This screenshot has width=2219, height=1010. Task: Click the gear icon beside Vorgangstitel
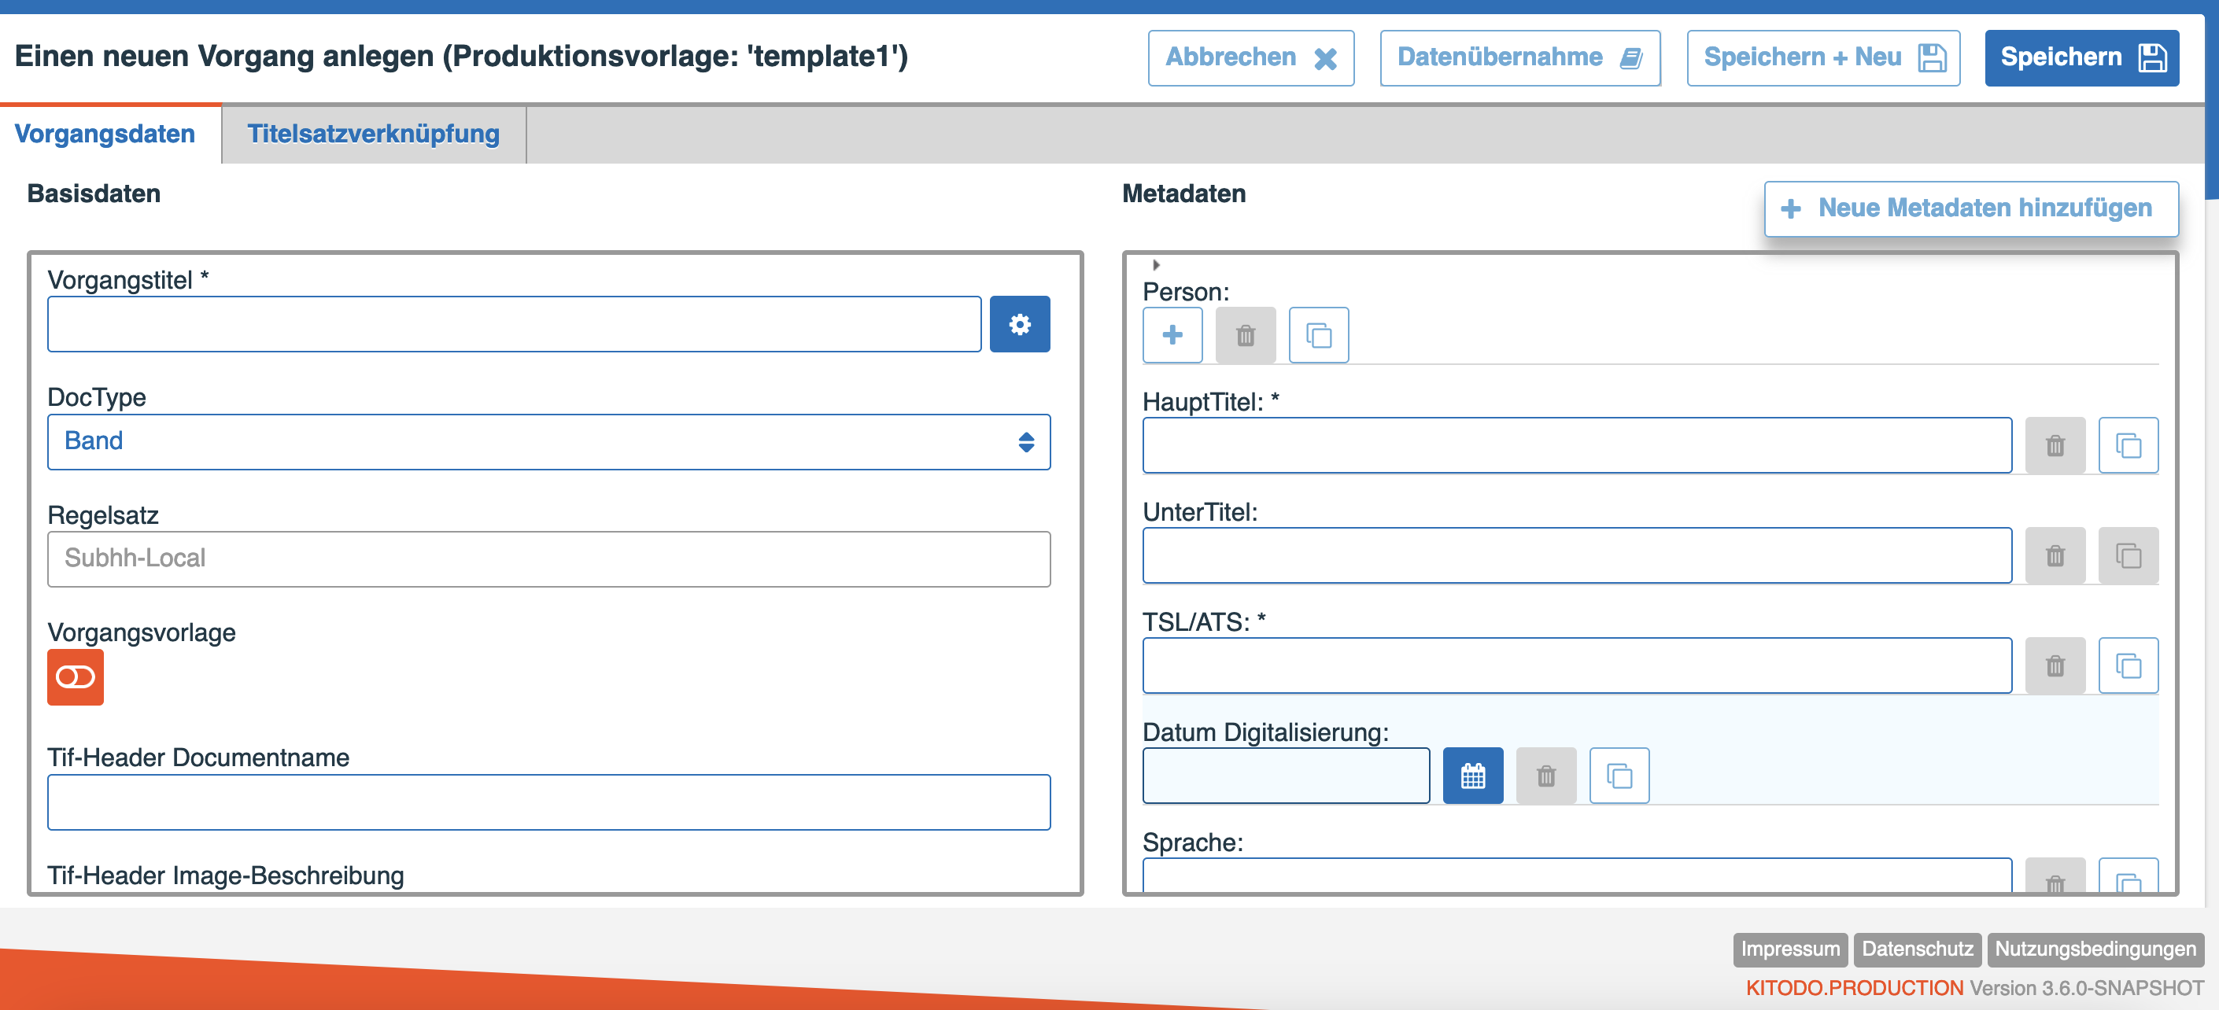pos(1019,325)
